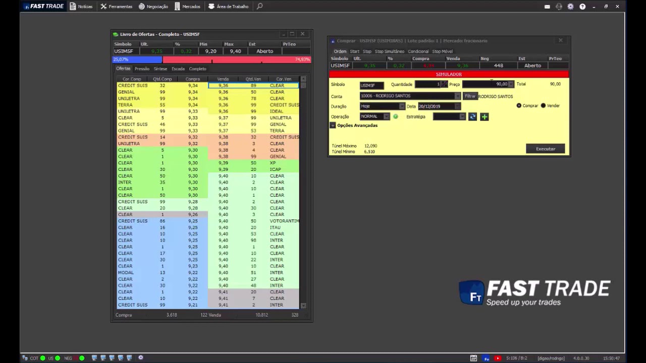646x363 pixels.
Task: Open the Área de Trabalho menu
Action: tap(228, 7)
